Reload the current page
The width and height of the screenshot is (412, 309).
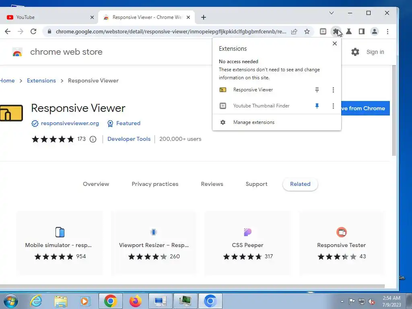pyautogui.click(x=33, y=31)
